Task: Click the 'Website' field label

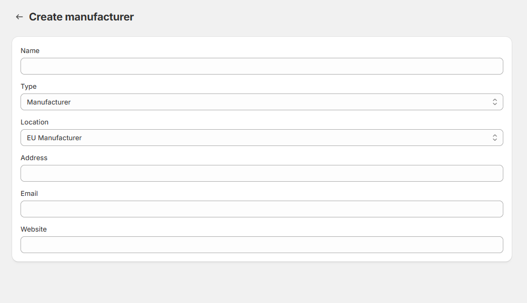Action: [34, 229]
